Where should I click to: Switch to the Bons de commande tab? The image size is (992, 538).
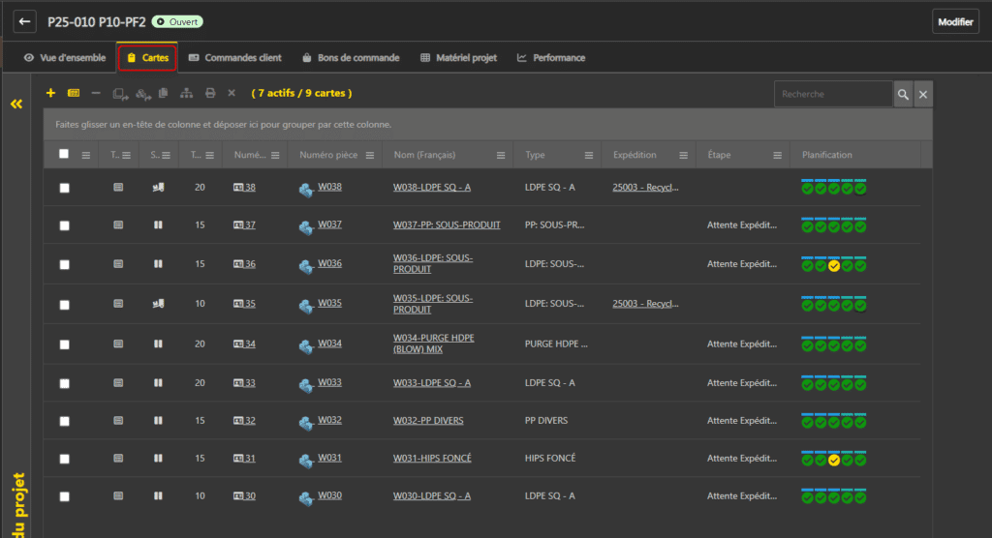[x=350, y=58]
